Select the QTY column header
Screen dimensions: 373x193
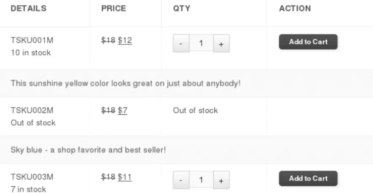coord(182,8)
